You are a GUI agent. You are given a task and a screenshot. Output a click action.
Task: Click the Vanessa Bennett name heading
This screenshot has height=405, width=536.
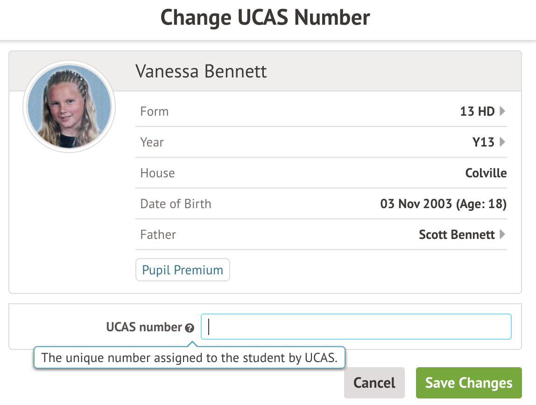pos(201,72)
